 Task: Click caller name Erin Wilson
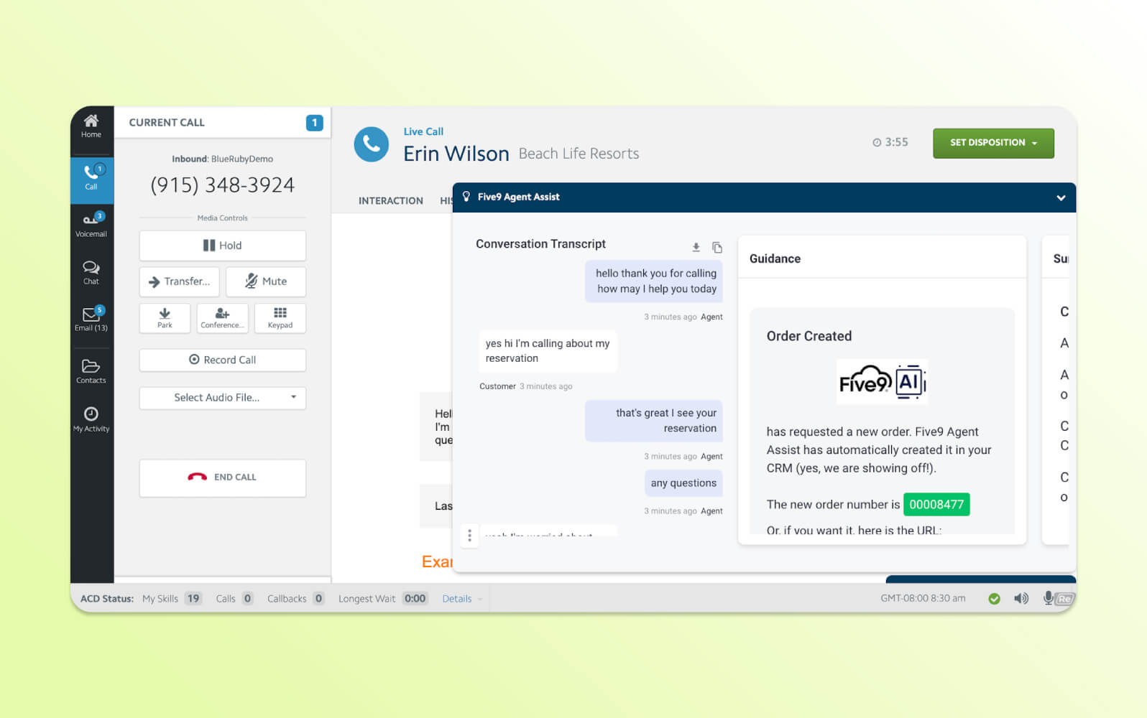(456, 154)
